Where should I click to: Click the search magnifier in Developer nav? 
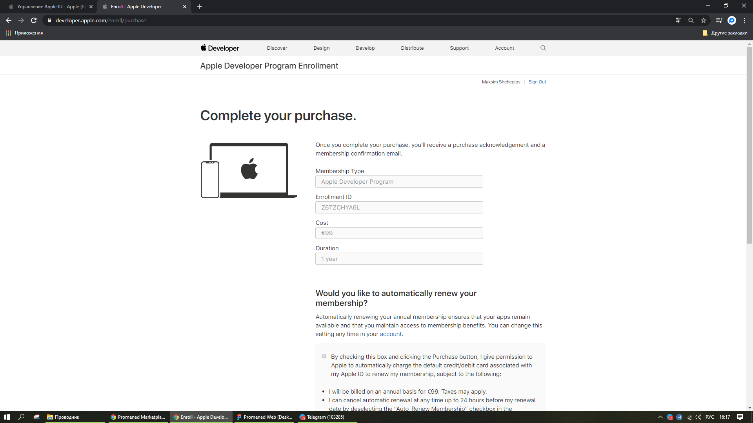click(x=543, y=48)
